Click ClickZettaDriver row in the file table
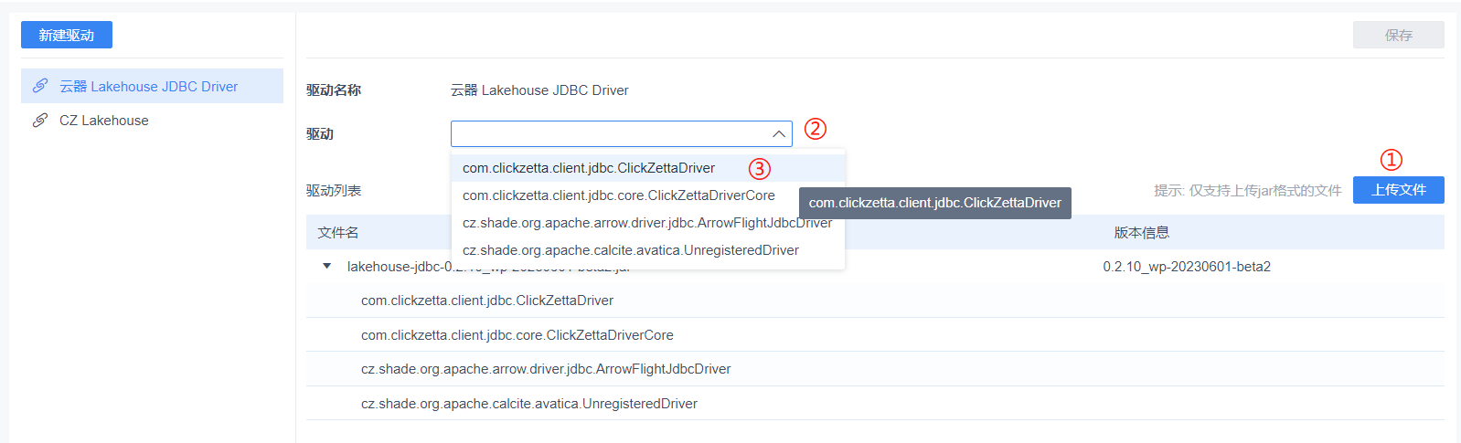The image size is (1461, 443). click(487, 301)
